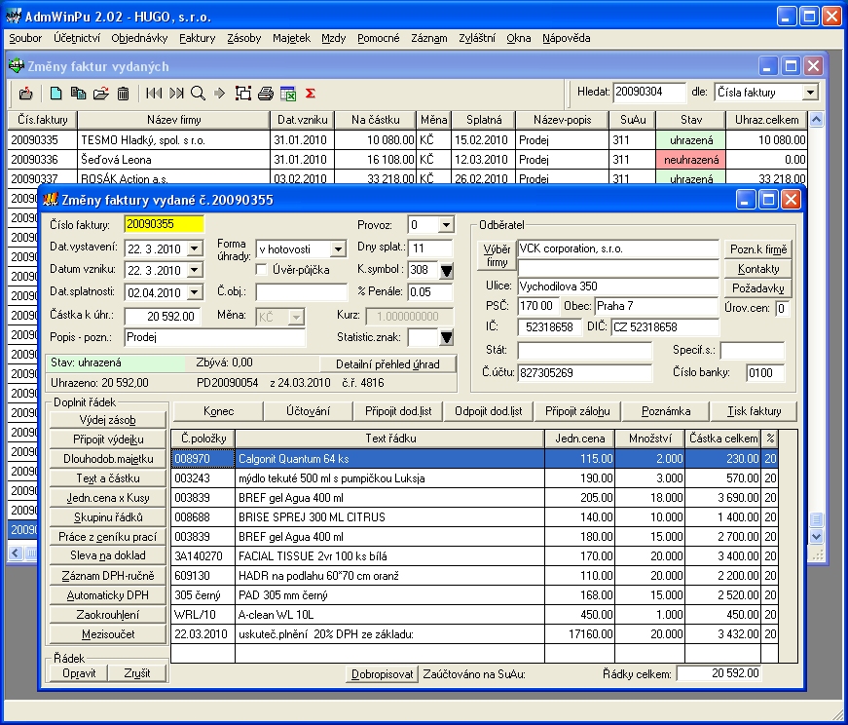The height and width of the screenshot is (725, 848).
Task: Click the Excel export spreadsheet icon
Action: point(287,94)
